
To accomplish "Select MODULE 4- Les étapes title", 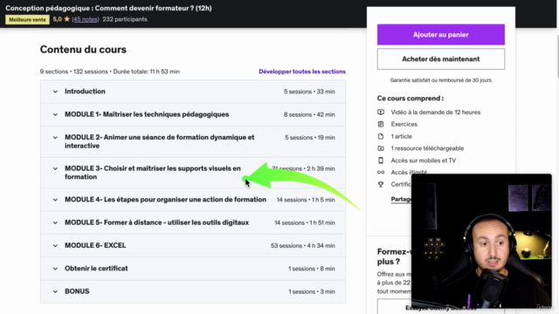I will coord(165,200).
